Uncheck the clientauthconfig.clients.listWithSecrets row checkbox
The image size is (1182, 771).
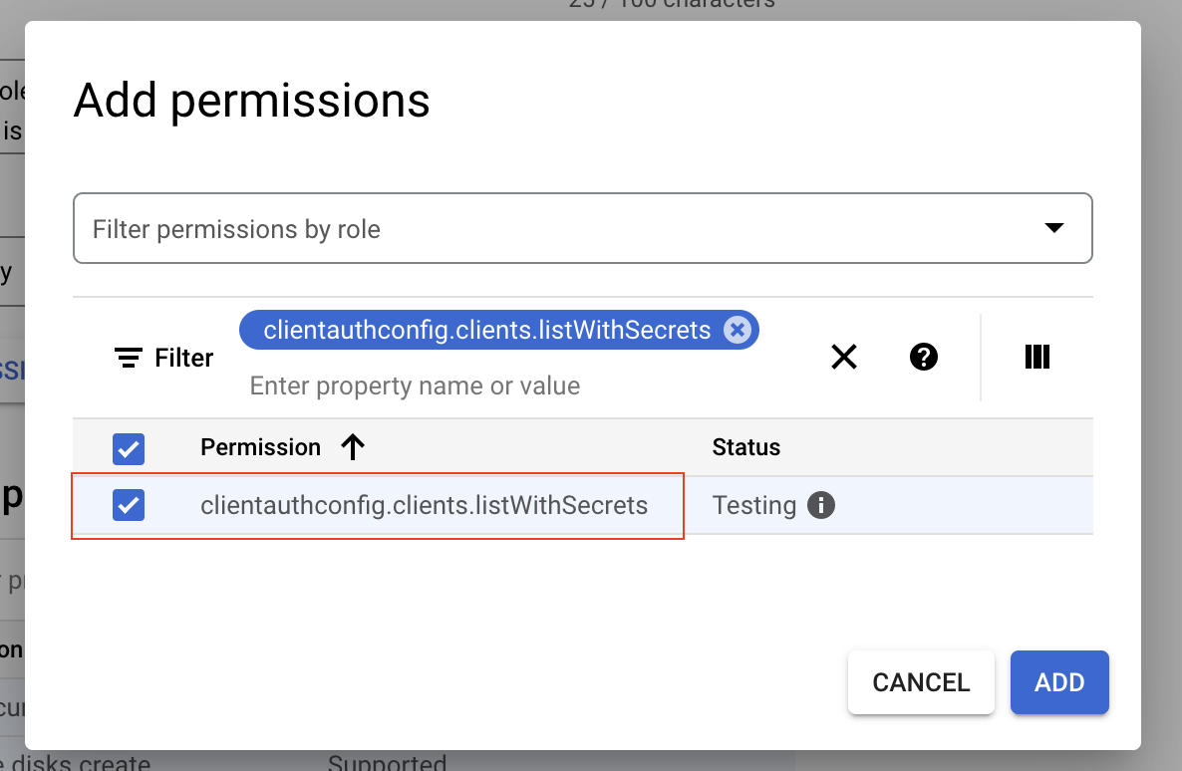(x=130, y=505)
